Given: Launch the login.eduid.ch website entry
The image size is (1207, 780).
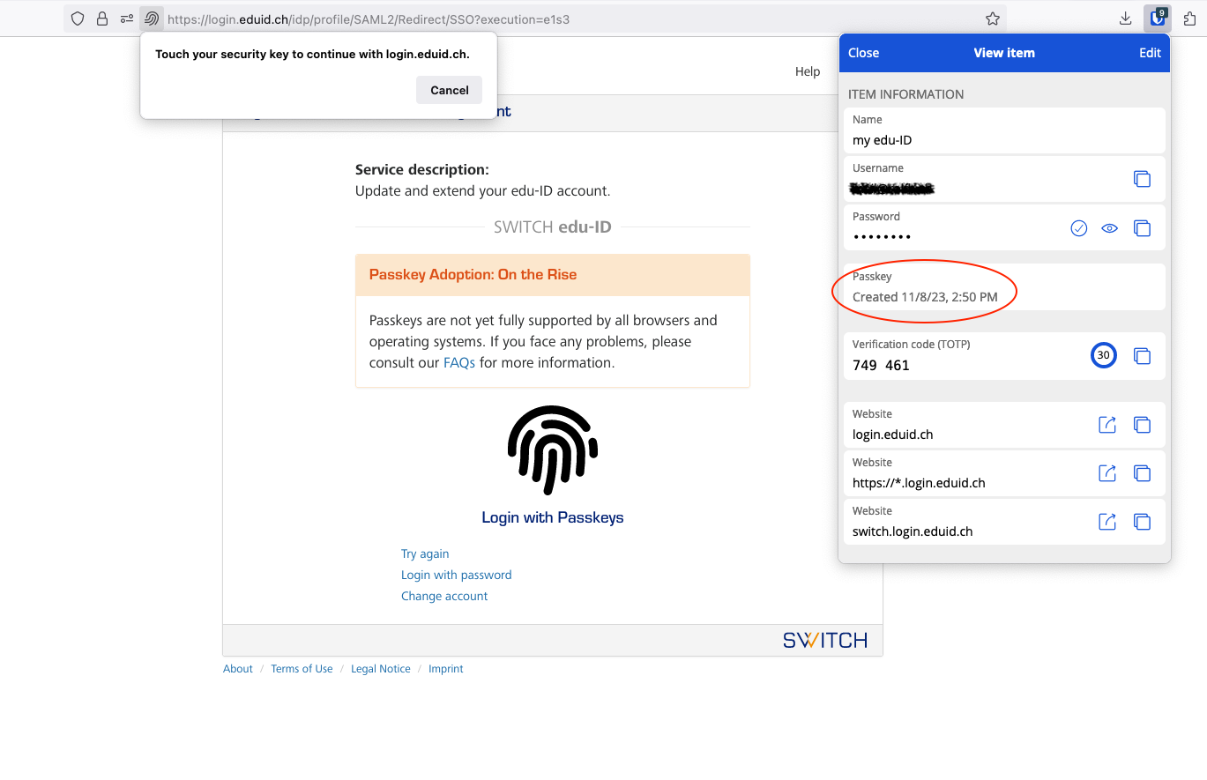Looking at the screenshot, I should 1107,425.
